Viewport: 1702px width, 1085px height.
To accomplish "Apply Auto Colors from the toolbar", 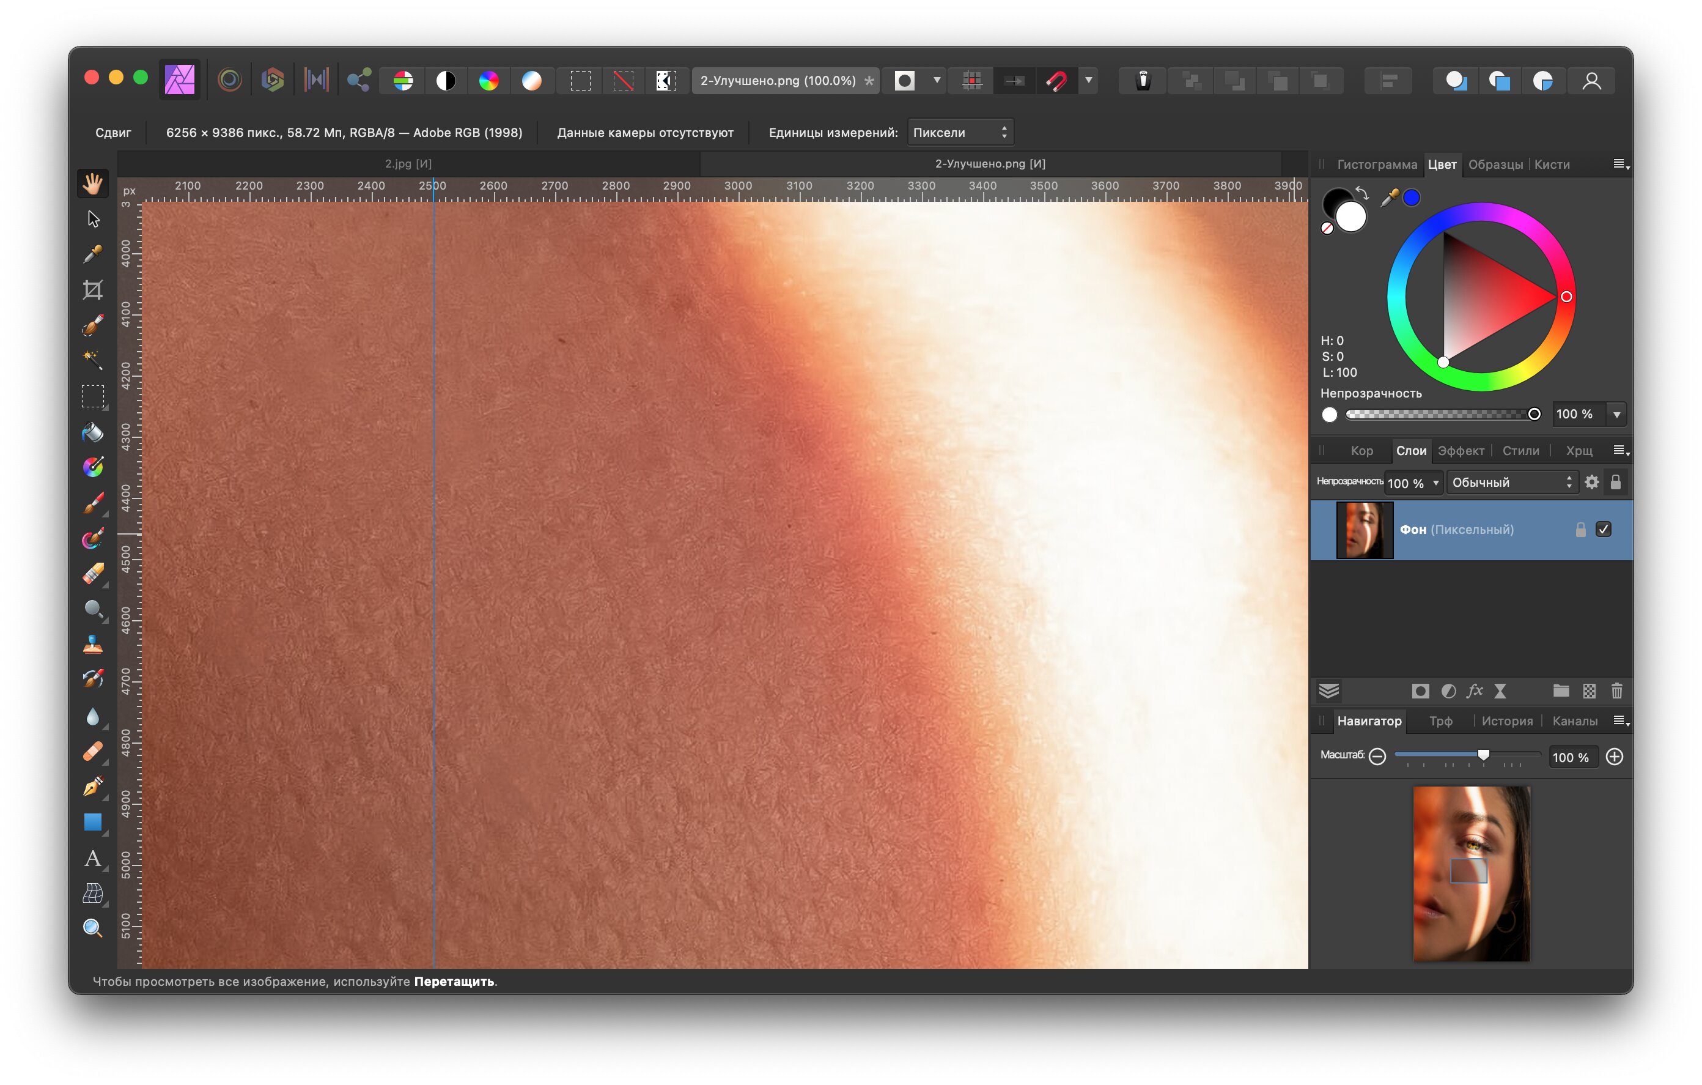I will tap(489, 81).
